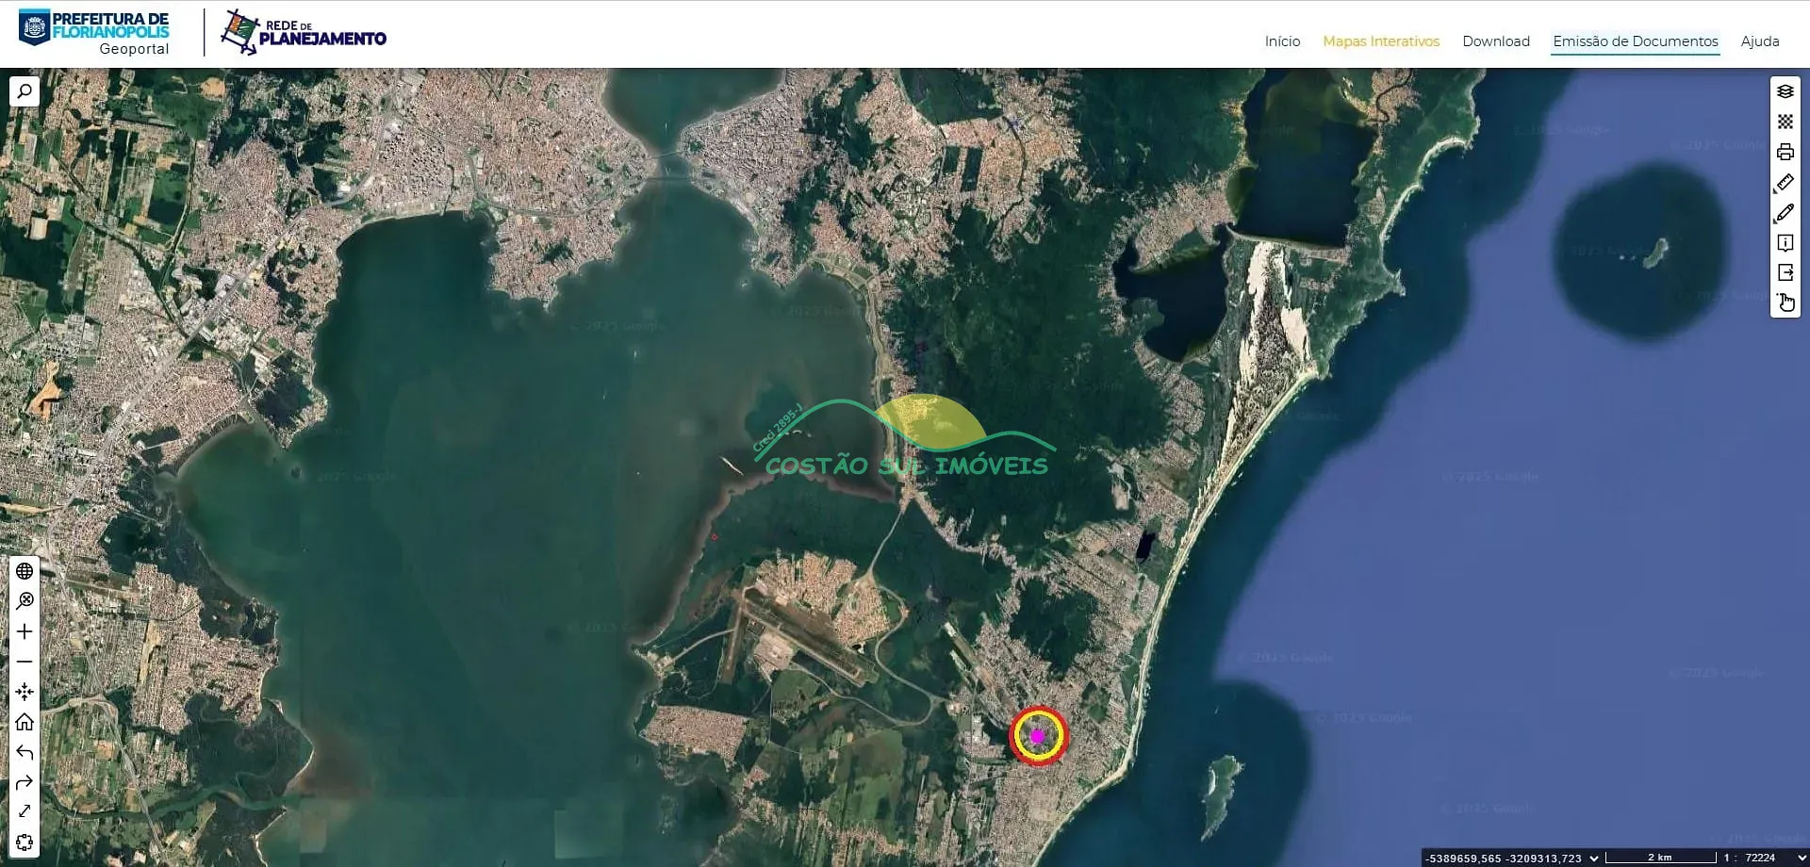Screen dimensions: 1810x867
Task: Open the Mapas Interativos menu
Action: point(1381,41)
